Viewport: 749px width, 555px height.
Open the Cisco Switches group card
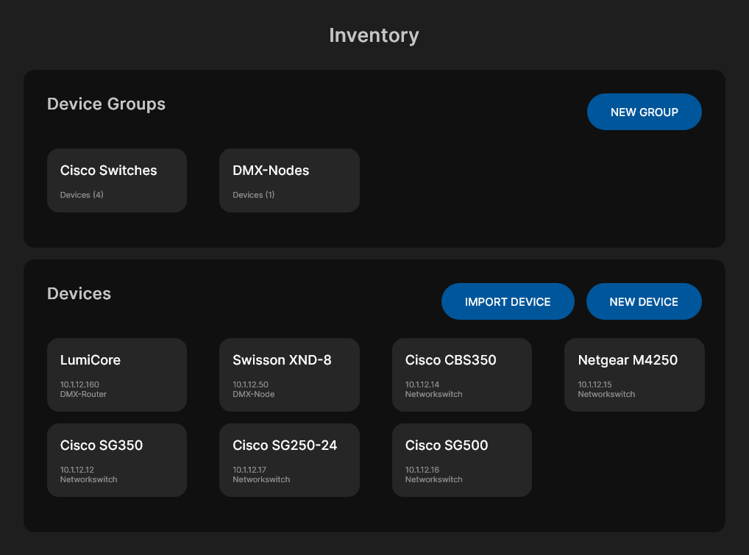pyautogui.click(x=116, y=180)
